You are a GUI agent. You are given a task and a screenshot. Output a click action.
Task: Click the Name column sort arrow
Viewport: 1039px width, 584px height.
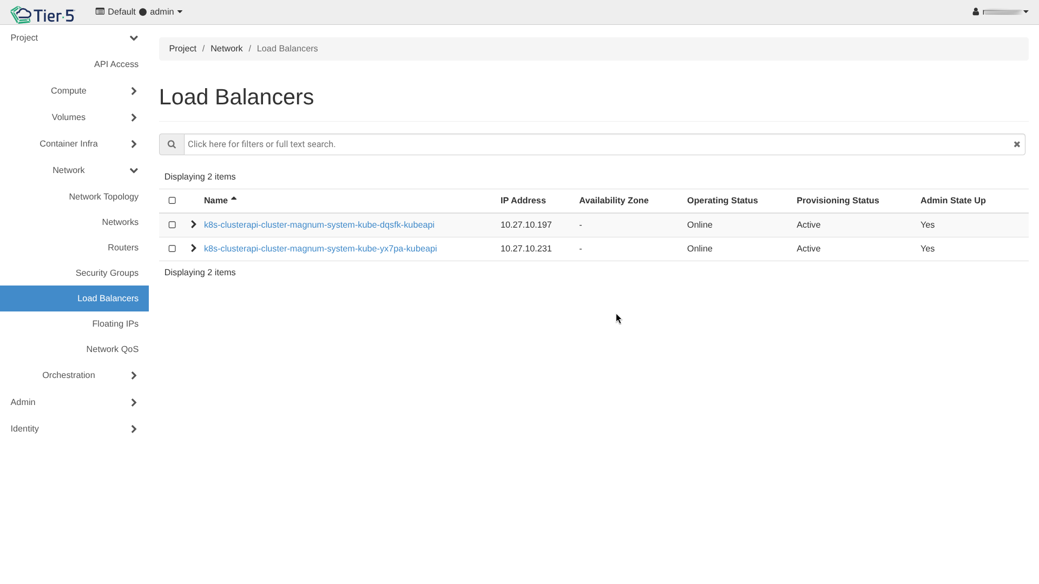click(234, 199)
